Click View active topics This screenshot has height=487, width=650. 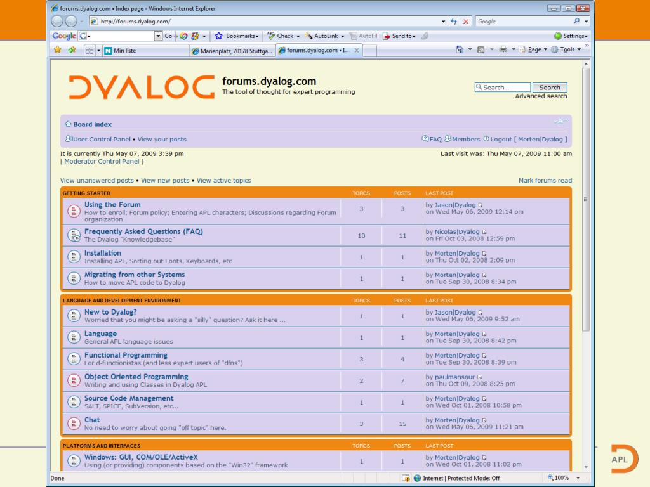click(x=223, y=180)
